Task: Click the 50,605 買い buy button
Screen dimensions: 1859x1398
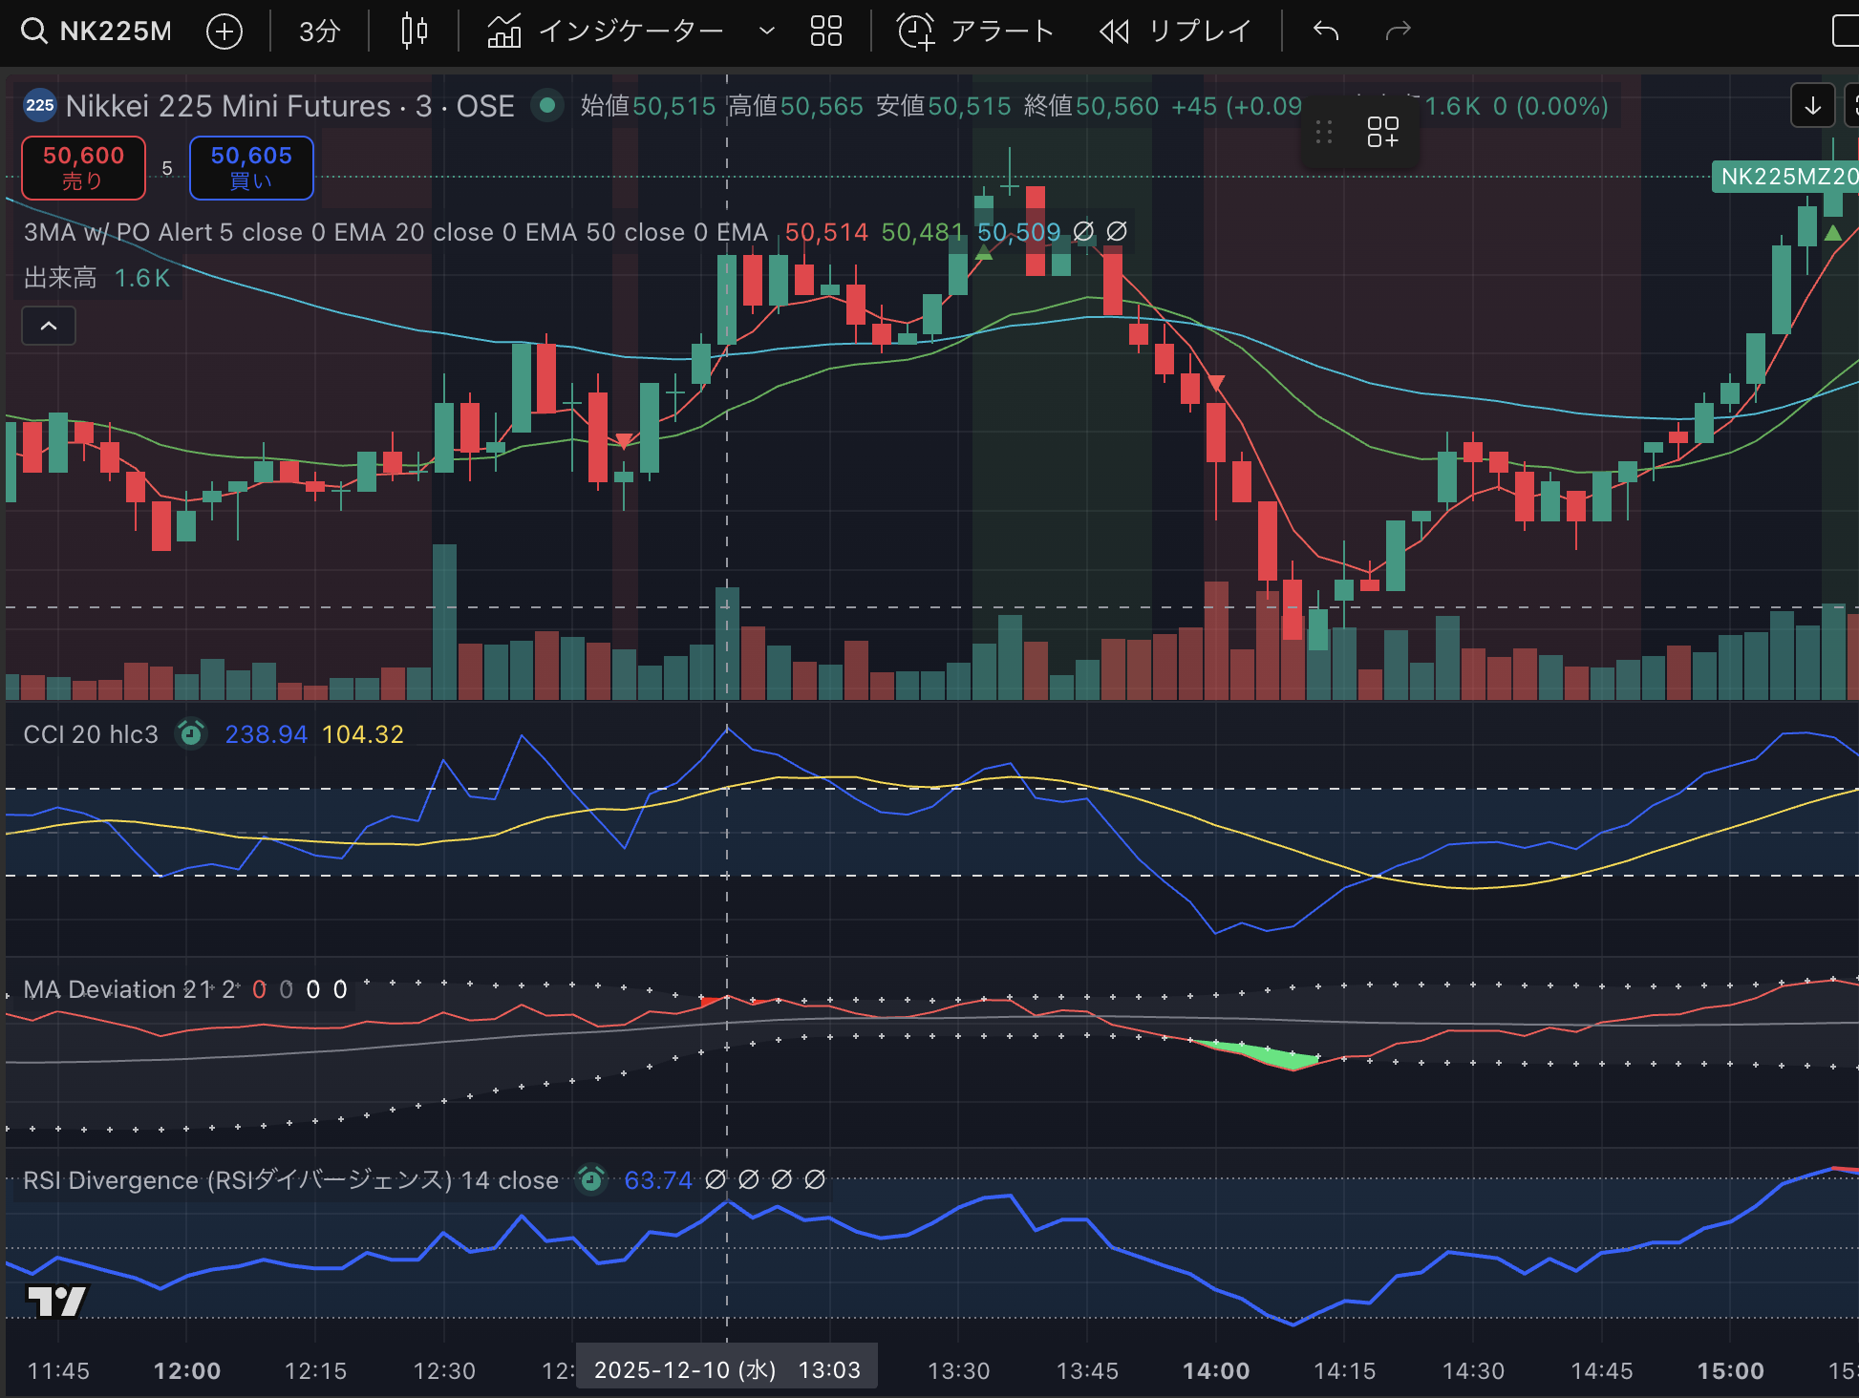Action: click(x=251, y=167)
